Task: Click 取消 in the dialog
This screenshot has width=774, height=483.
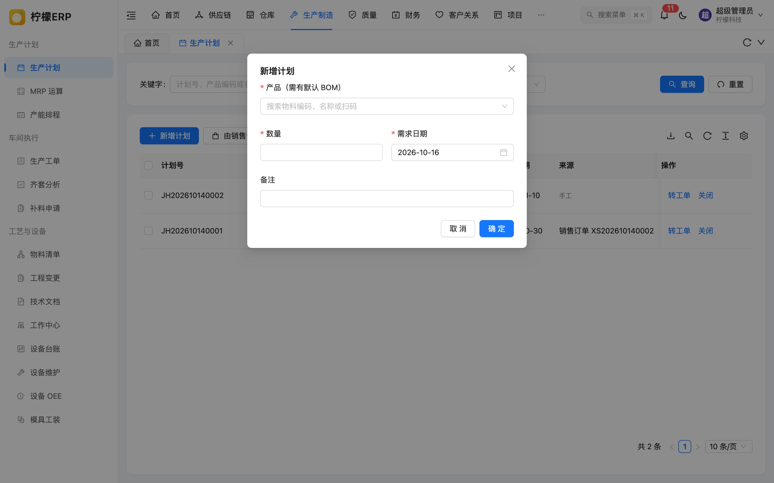Action: pyautogui.click(x=458, y=229)
